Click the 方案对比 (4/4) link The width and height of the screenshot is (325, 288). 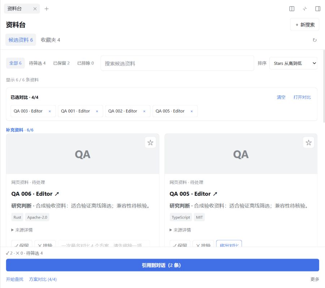pos(43,279)
